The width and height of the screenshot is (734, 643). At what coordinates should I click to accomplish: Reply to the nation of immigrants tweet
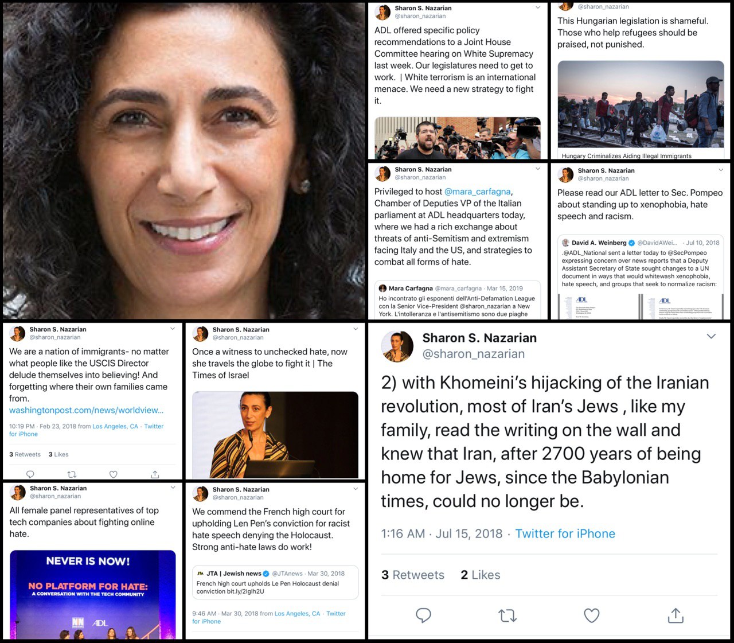click(30, 474)
